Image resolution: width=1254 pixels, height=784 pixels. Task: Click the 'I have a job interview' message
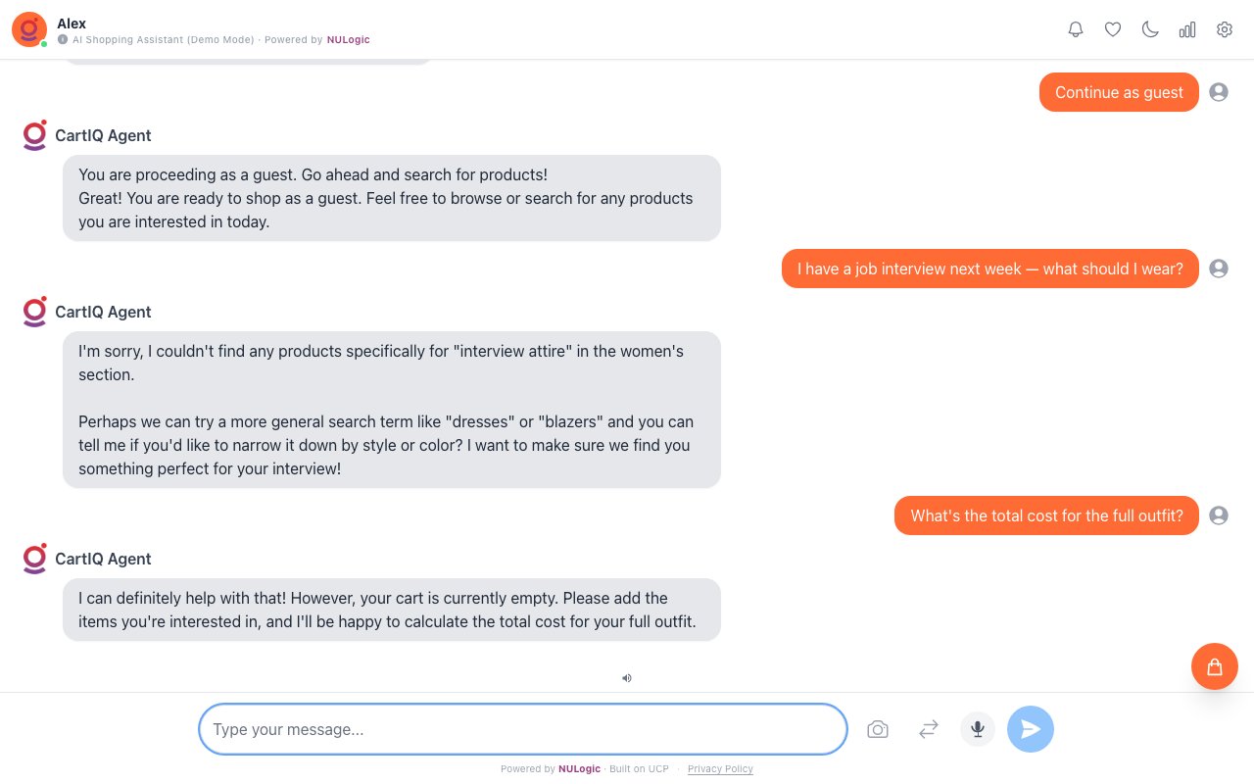click(x=989, y=269)
